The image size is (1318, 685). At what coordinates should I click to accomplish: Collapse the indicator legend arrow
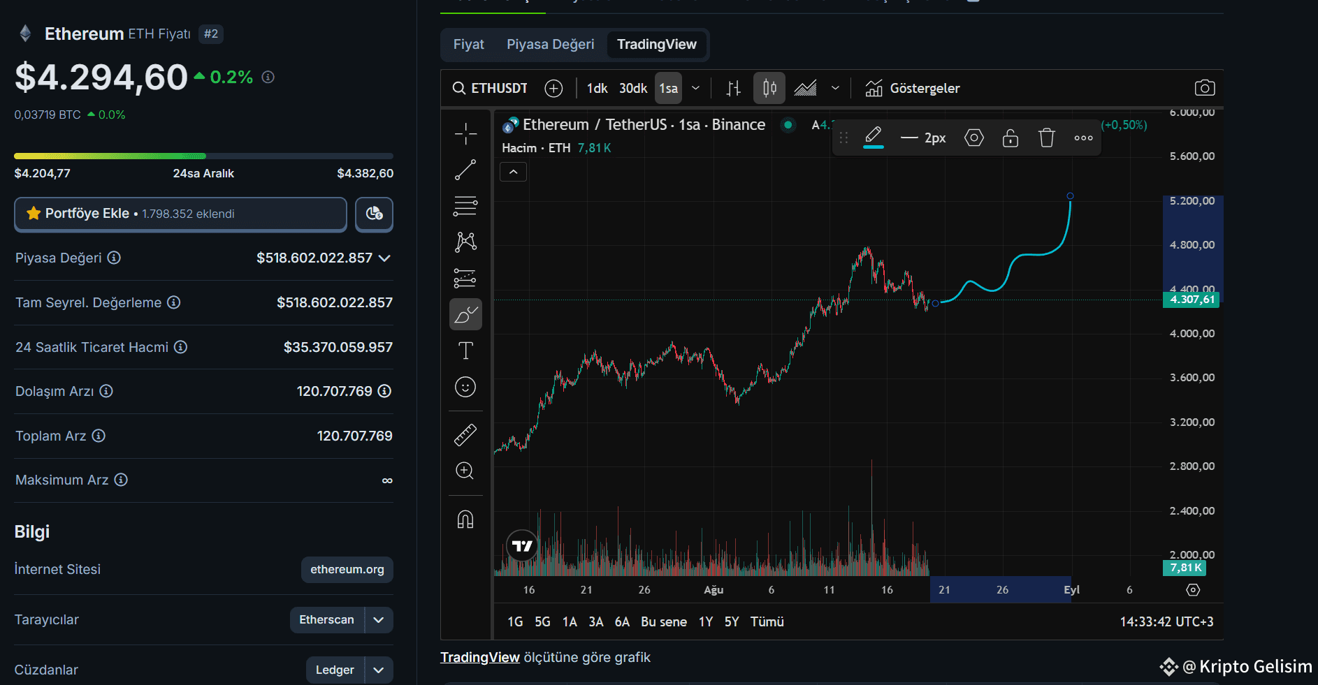pos(513,172)
